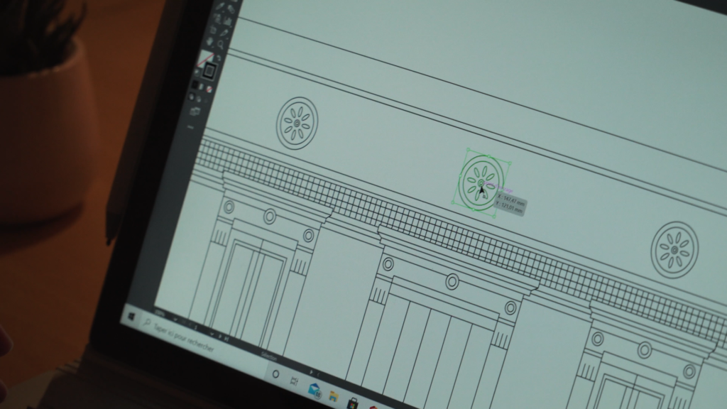Image resolution: width=727 pixels, height=409 pixels.
Task: Open the Windows Start menu
Action: (131, 317)
